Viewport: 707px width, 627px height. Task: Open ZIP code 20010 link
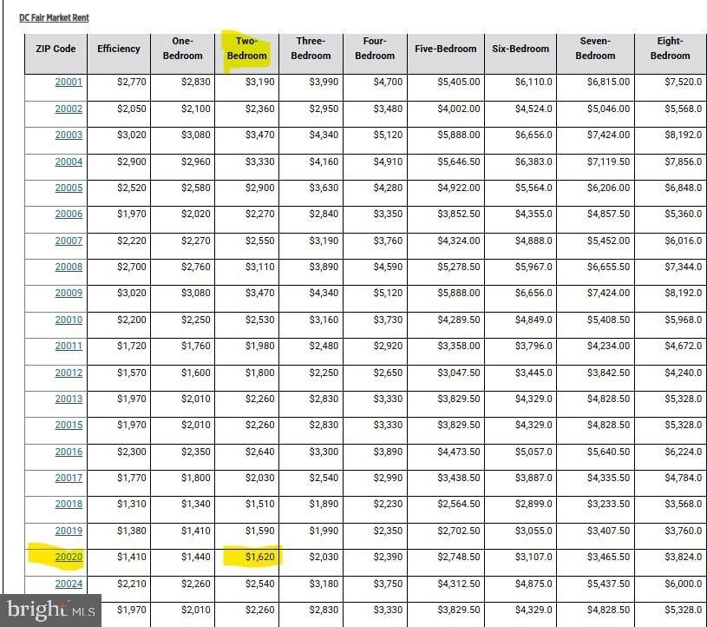(x=69, y=320)
